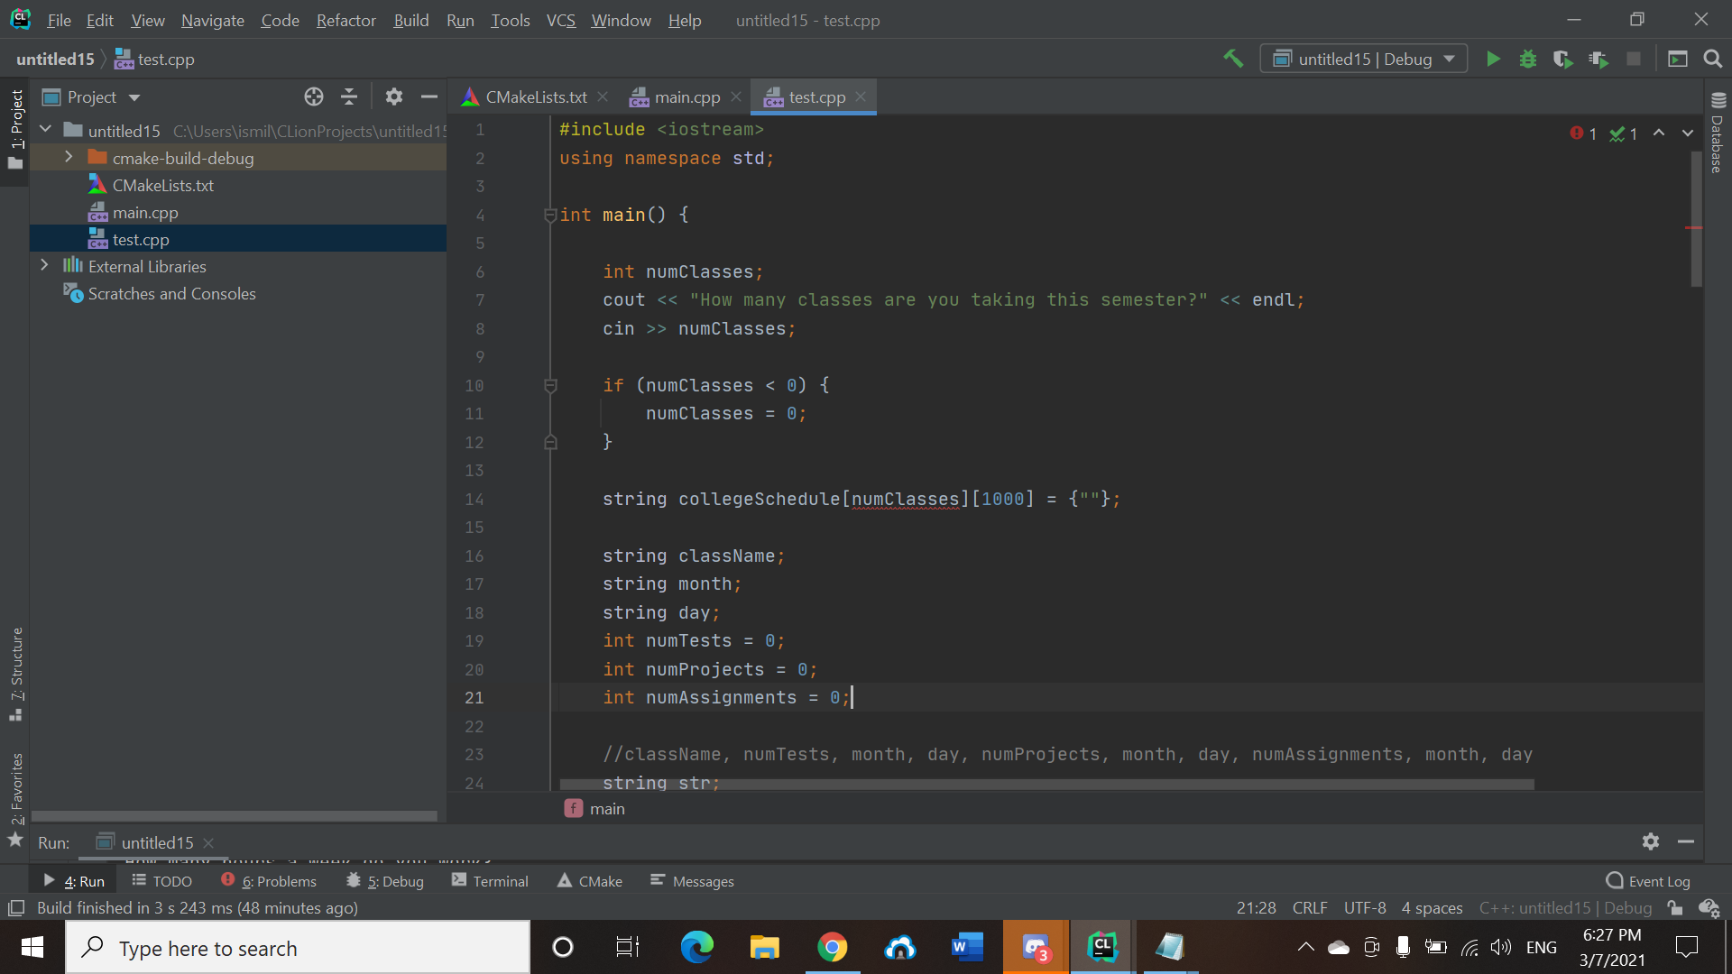Expand External Libraries node

[44, 266]
